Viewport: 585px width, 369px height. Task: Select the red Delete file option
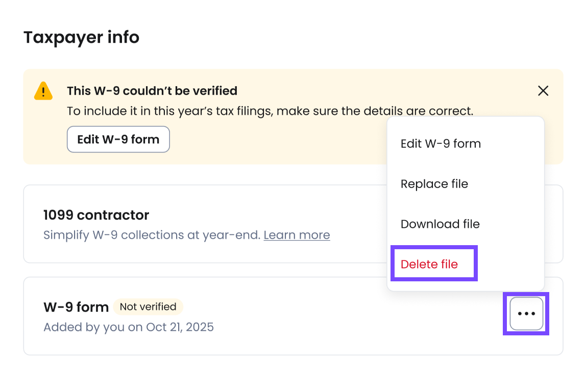click(429, 265)
